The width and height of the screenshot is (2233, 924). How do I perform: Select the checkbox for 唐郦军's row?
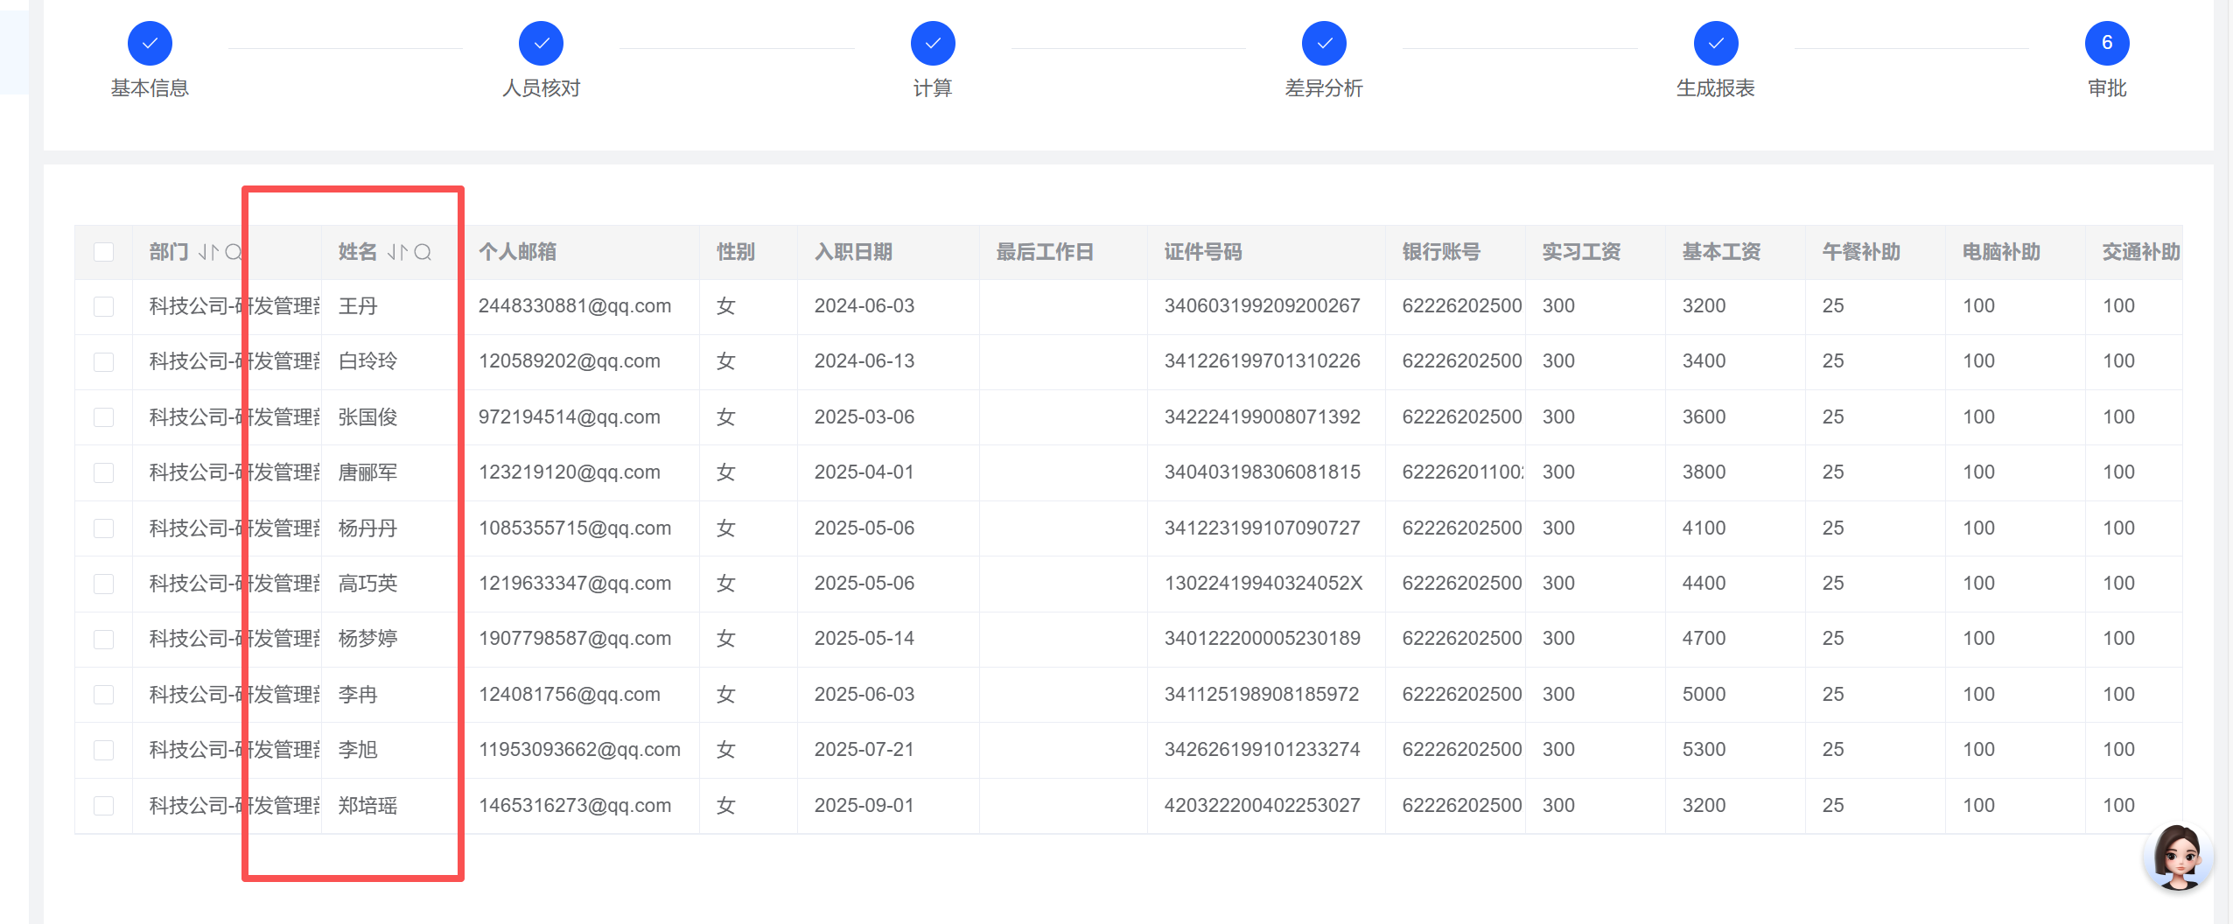[x=104, y=472]
